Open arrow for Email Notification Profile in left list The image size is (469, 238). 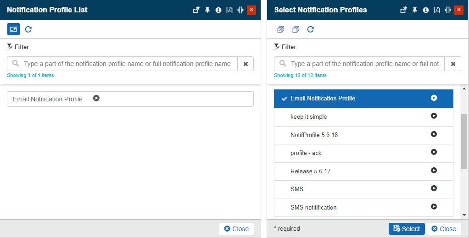pyautogui.click(x=96, y=98)
